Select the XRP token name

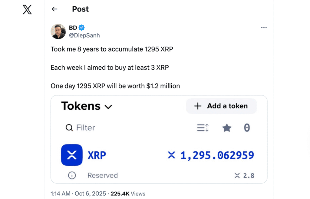click(x=97, y=155)
